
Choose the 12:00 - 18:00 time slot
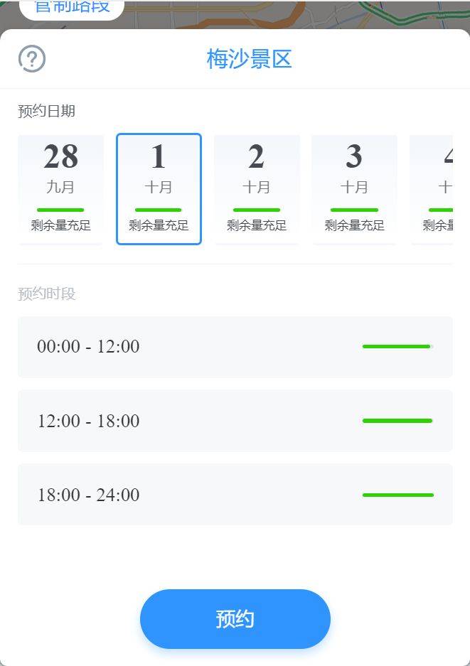tap(235, 421)
